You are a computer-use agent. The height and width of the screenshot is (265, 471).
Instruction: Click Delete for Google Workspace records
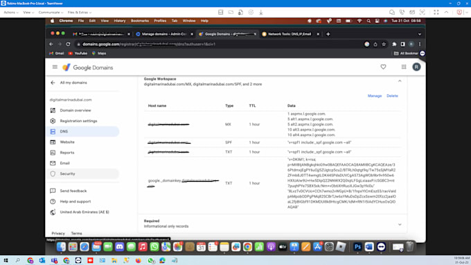(x=392, y=96)
